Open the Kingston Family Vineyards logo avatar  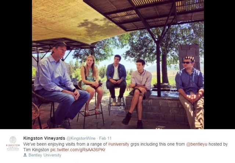point(13,144)
